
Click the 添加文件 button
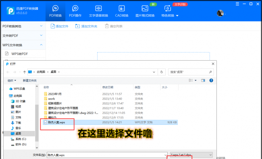coord(60,26)
